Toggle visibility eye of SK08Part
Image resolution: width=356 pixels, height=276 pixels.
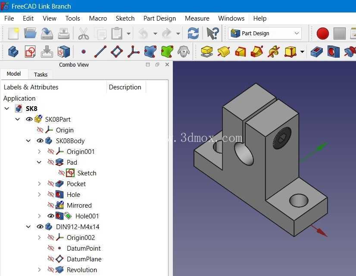tap(29, 119)
